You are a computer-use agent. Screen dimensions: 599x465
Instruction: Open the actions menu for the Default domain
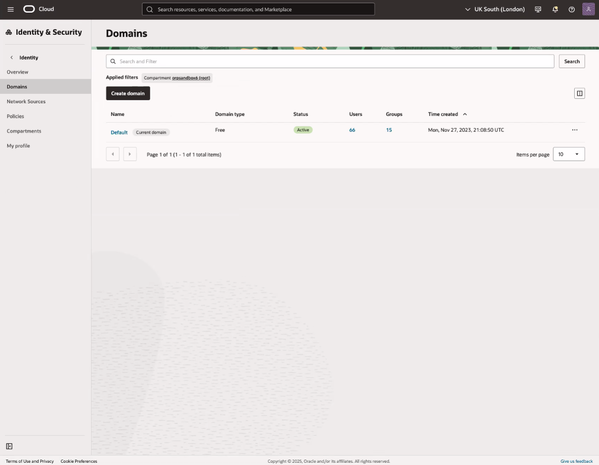pyautogui.click(x=575, y=130)
